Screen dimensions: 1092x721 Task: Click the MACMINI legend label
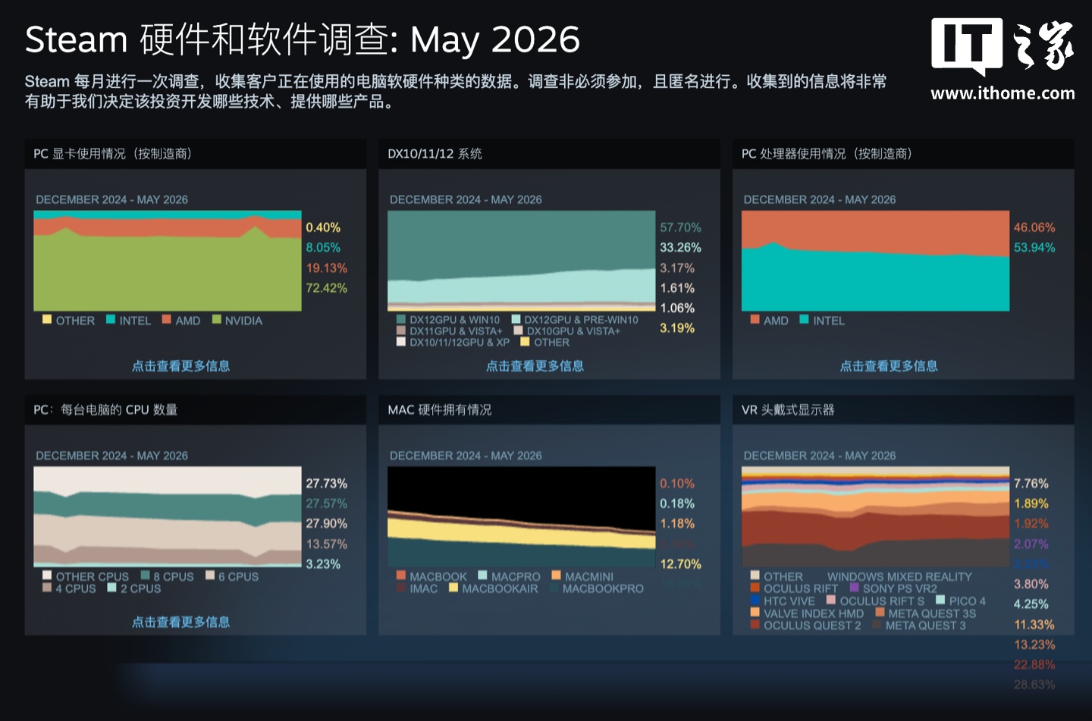589,576
